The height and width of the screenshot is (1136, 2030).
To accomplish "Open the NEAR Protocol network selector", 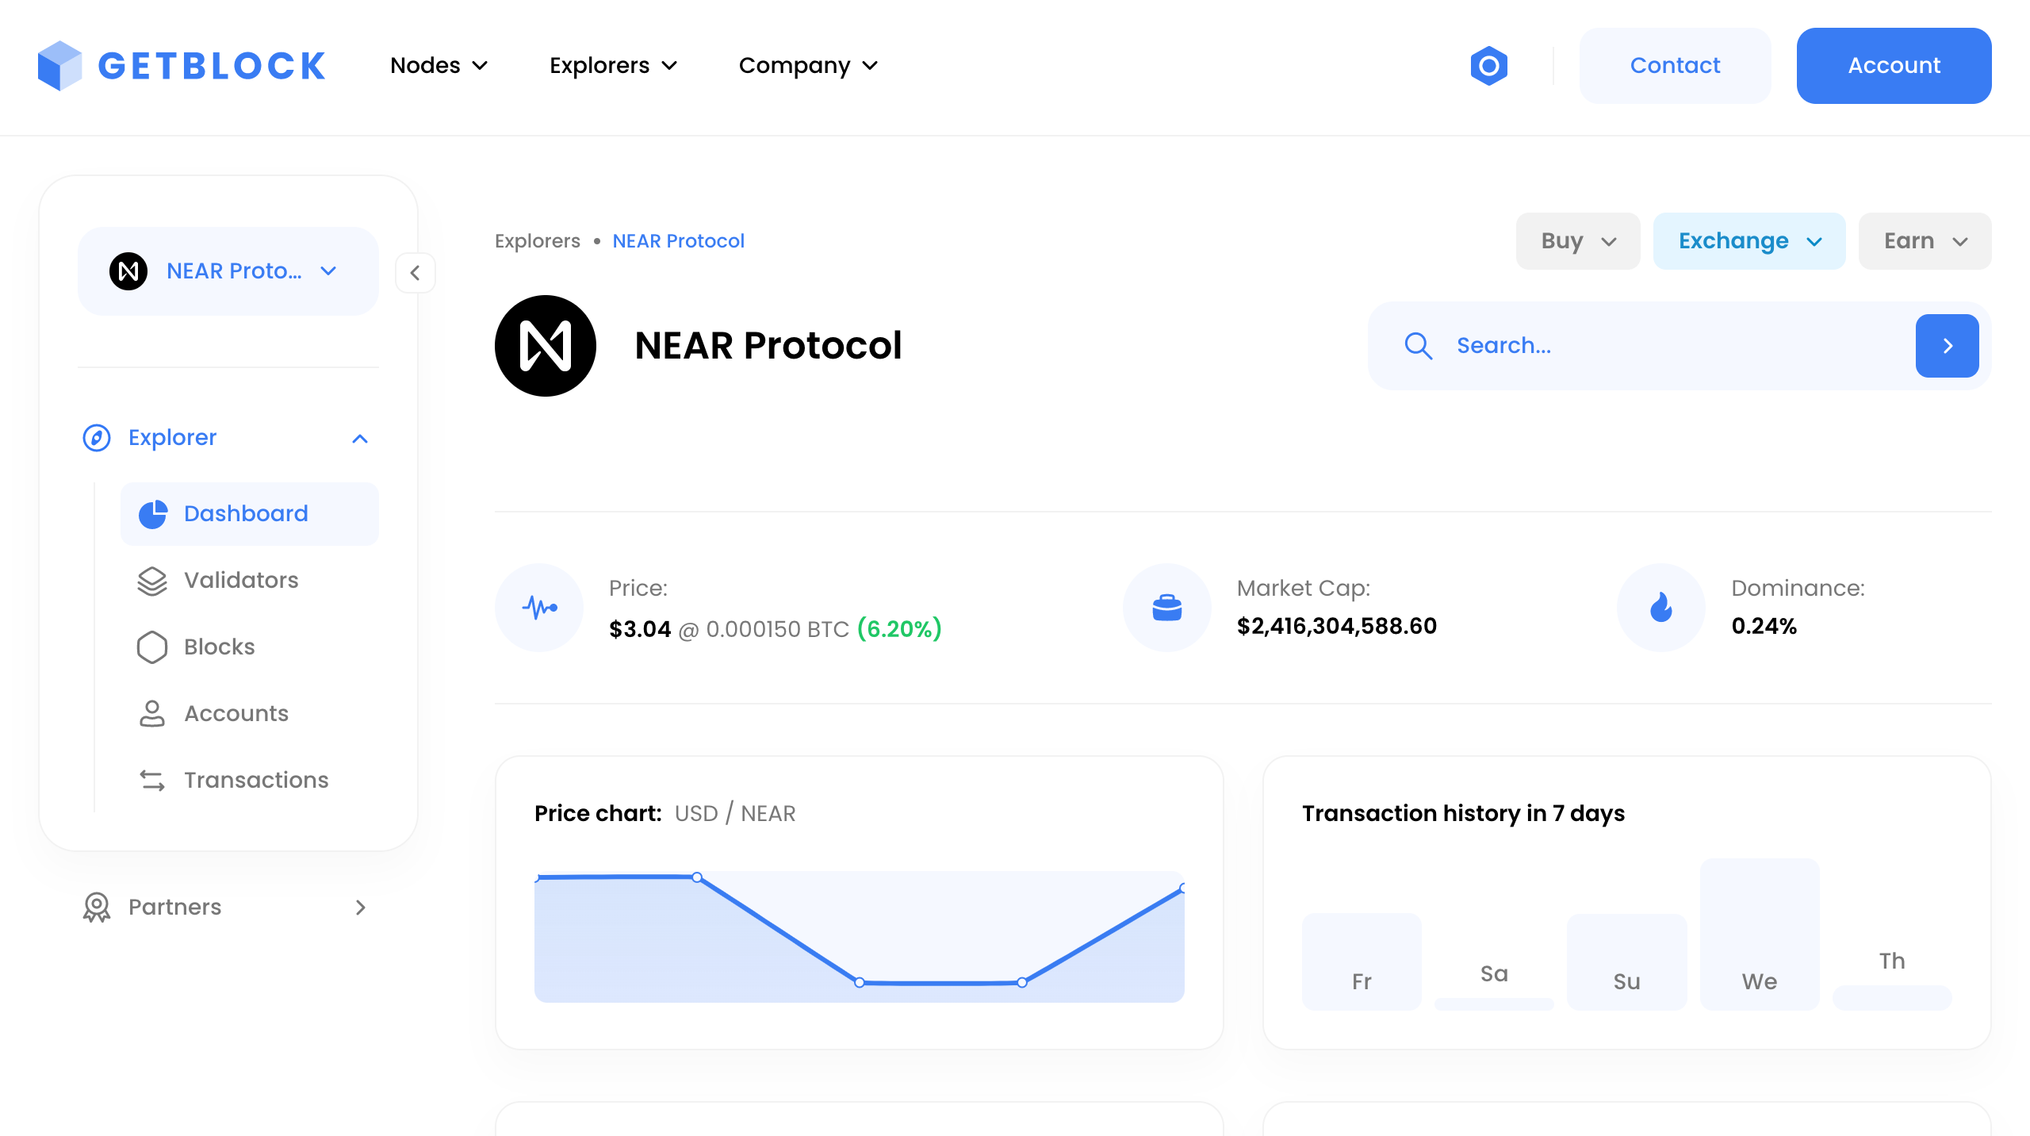I will tap(228, 271).
